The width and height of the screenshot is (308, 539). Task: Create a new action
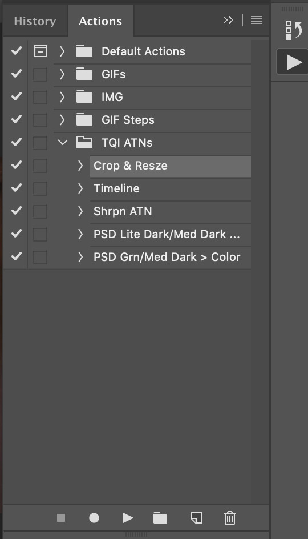pyautogui.click(x=196, y=518)
